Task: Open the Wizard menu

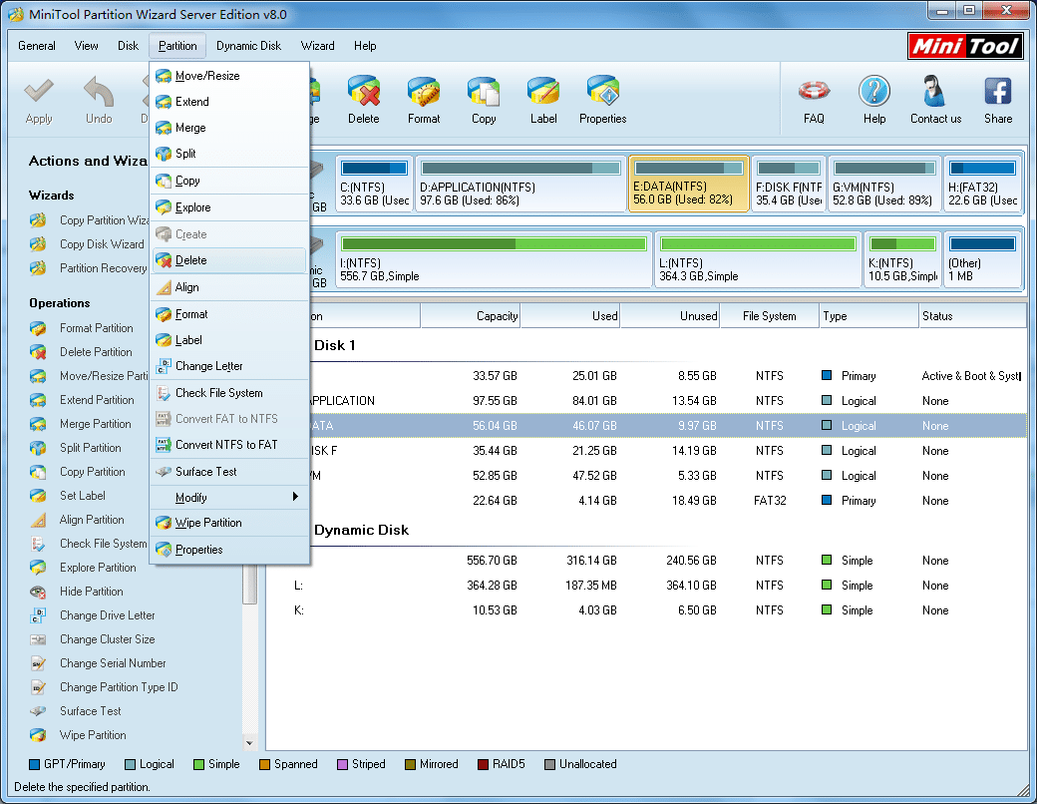Action: coord(317,46)
